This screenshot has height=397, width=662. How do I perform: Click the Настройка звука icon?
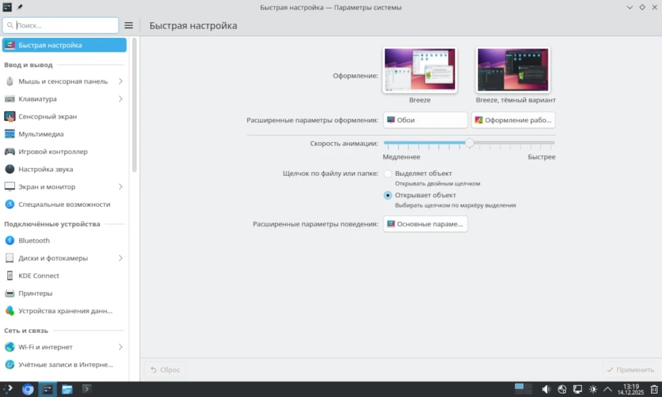click(x=10, y=169)
